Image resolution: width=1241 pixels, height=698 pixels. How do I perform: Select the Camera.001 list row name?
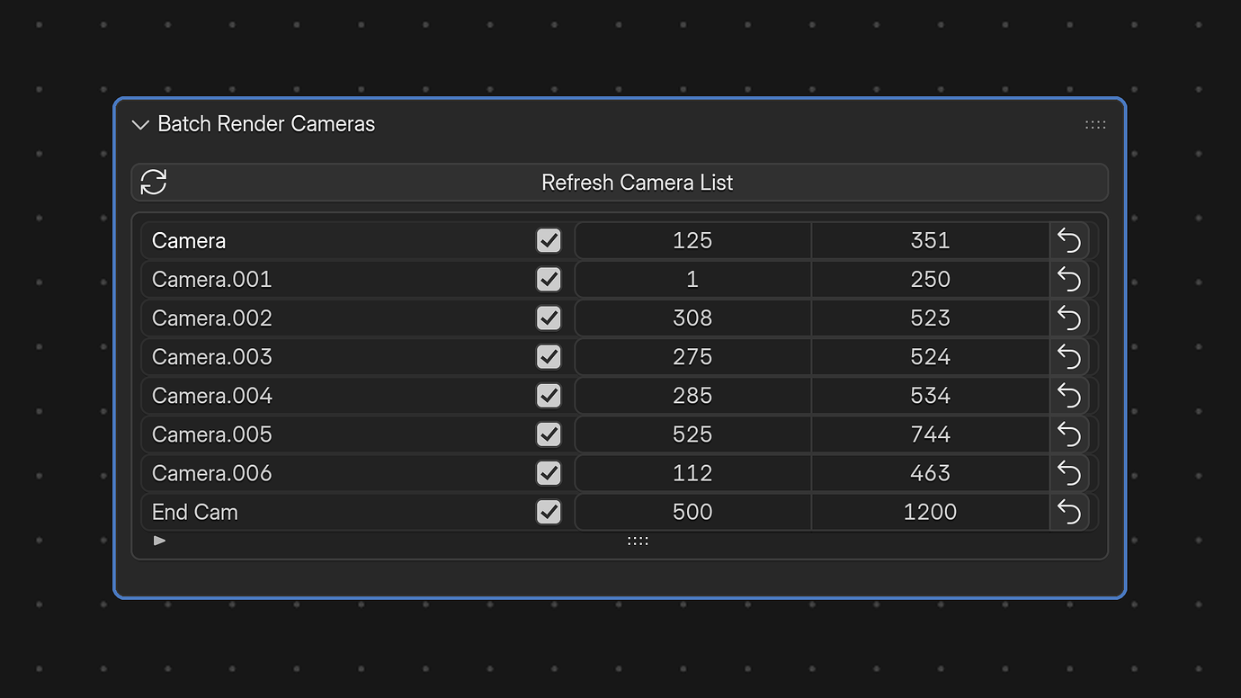tap(212, 280)
